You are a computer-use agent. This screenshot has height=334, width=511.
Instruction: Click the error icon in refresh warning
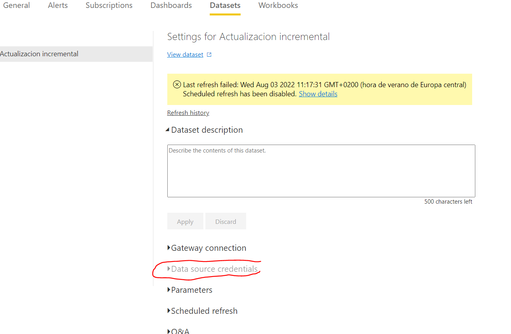(177, 84)
